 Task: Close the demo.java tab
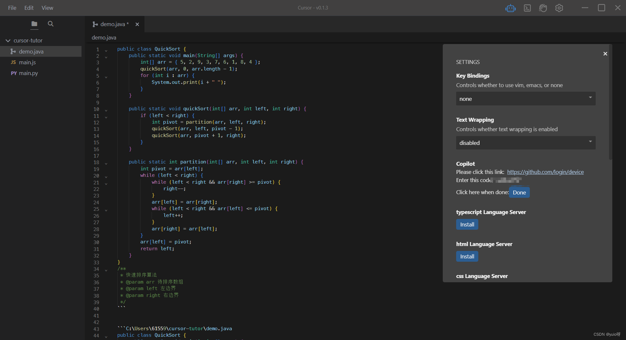point(137,24)
